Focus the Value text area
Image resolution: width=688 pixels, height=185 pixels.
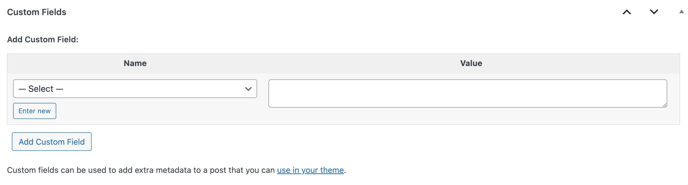(467, 93)
